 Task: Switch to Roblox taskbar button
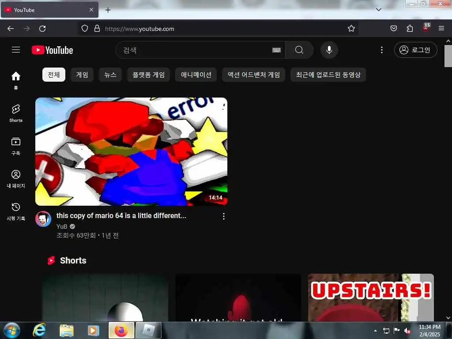[x=148, y=330]
